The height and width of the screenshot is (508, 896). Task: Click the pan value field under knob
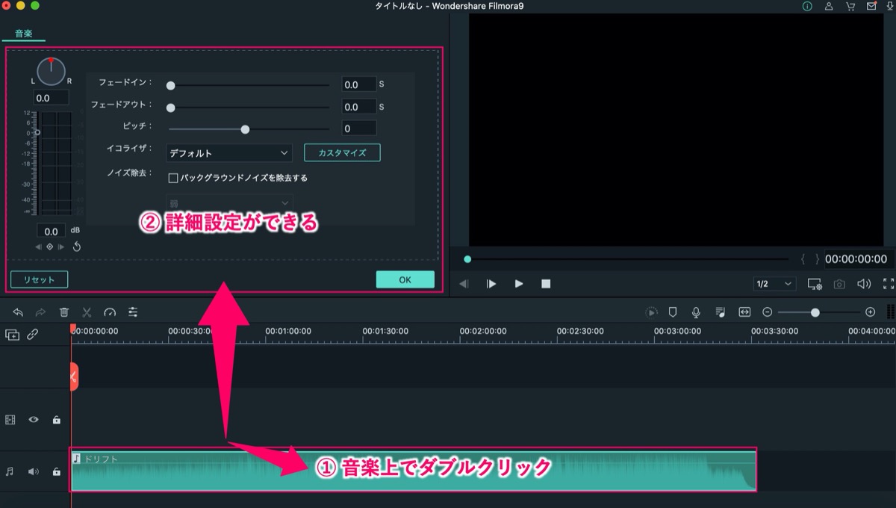(x=52, y=97)
